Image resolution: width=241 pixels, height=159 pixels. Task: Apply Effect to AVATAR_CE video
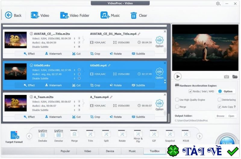[29, 54]
